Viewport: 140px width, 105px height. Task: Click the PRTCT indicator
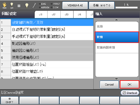(55, 4)
